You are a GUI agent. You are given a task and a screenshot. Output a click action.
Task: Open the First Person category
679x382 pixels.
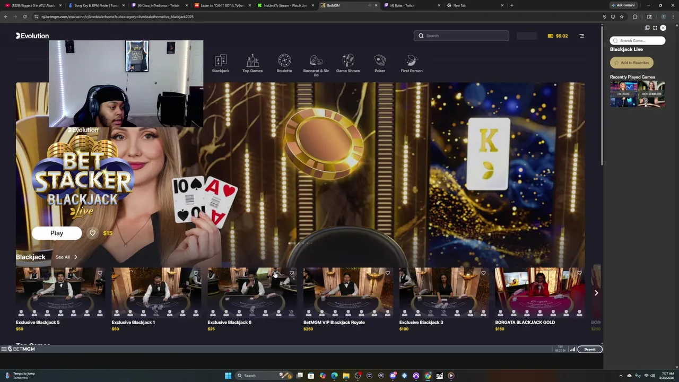pyautogui.click(x=412, y=64)
